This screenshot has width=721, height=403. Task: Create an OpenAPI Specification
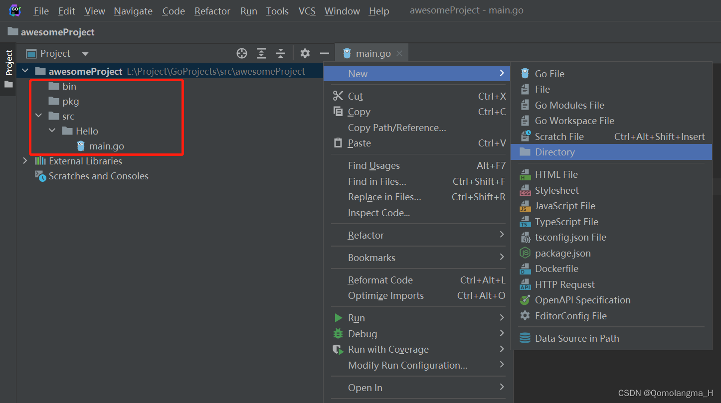point(611,300)
